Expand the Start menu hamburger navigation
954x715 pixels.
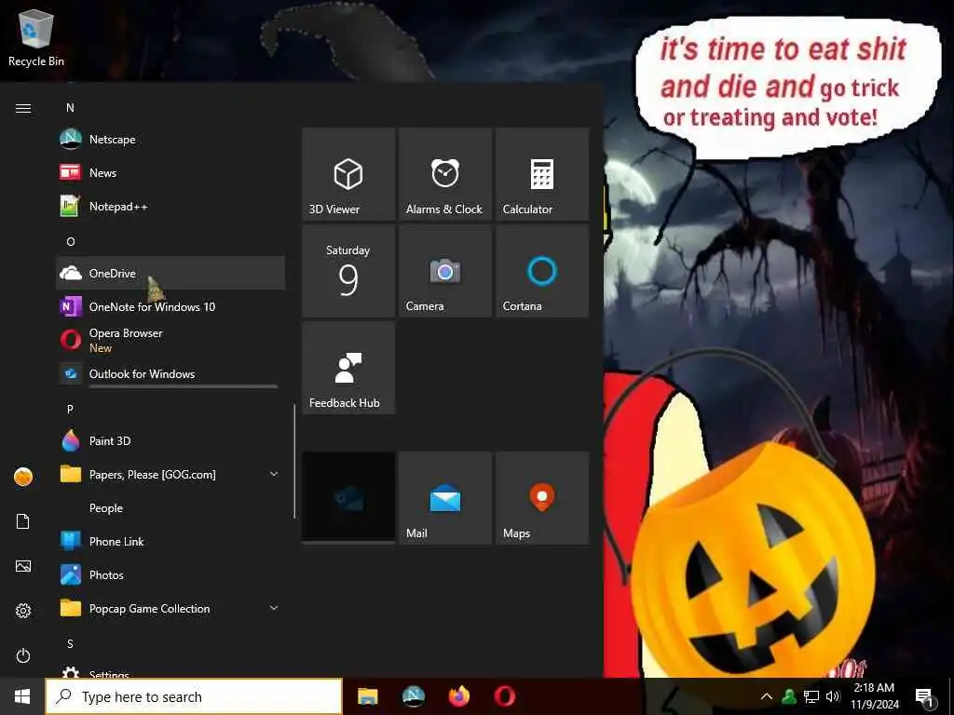pyautogui.click(x=23, y=108)
